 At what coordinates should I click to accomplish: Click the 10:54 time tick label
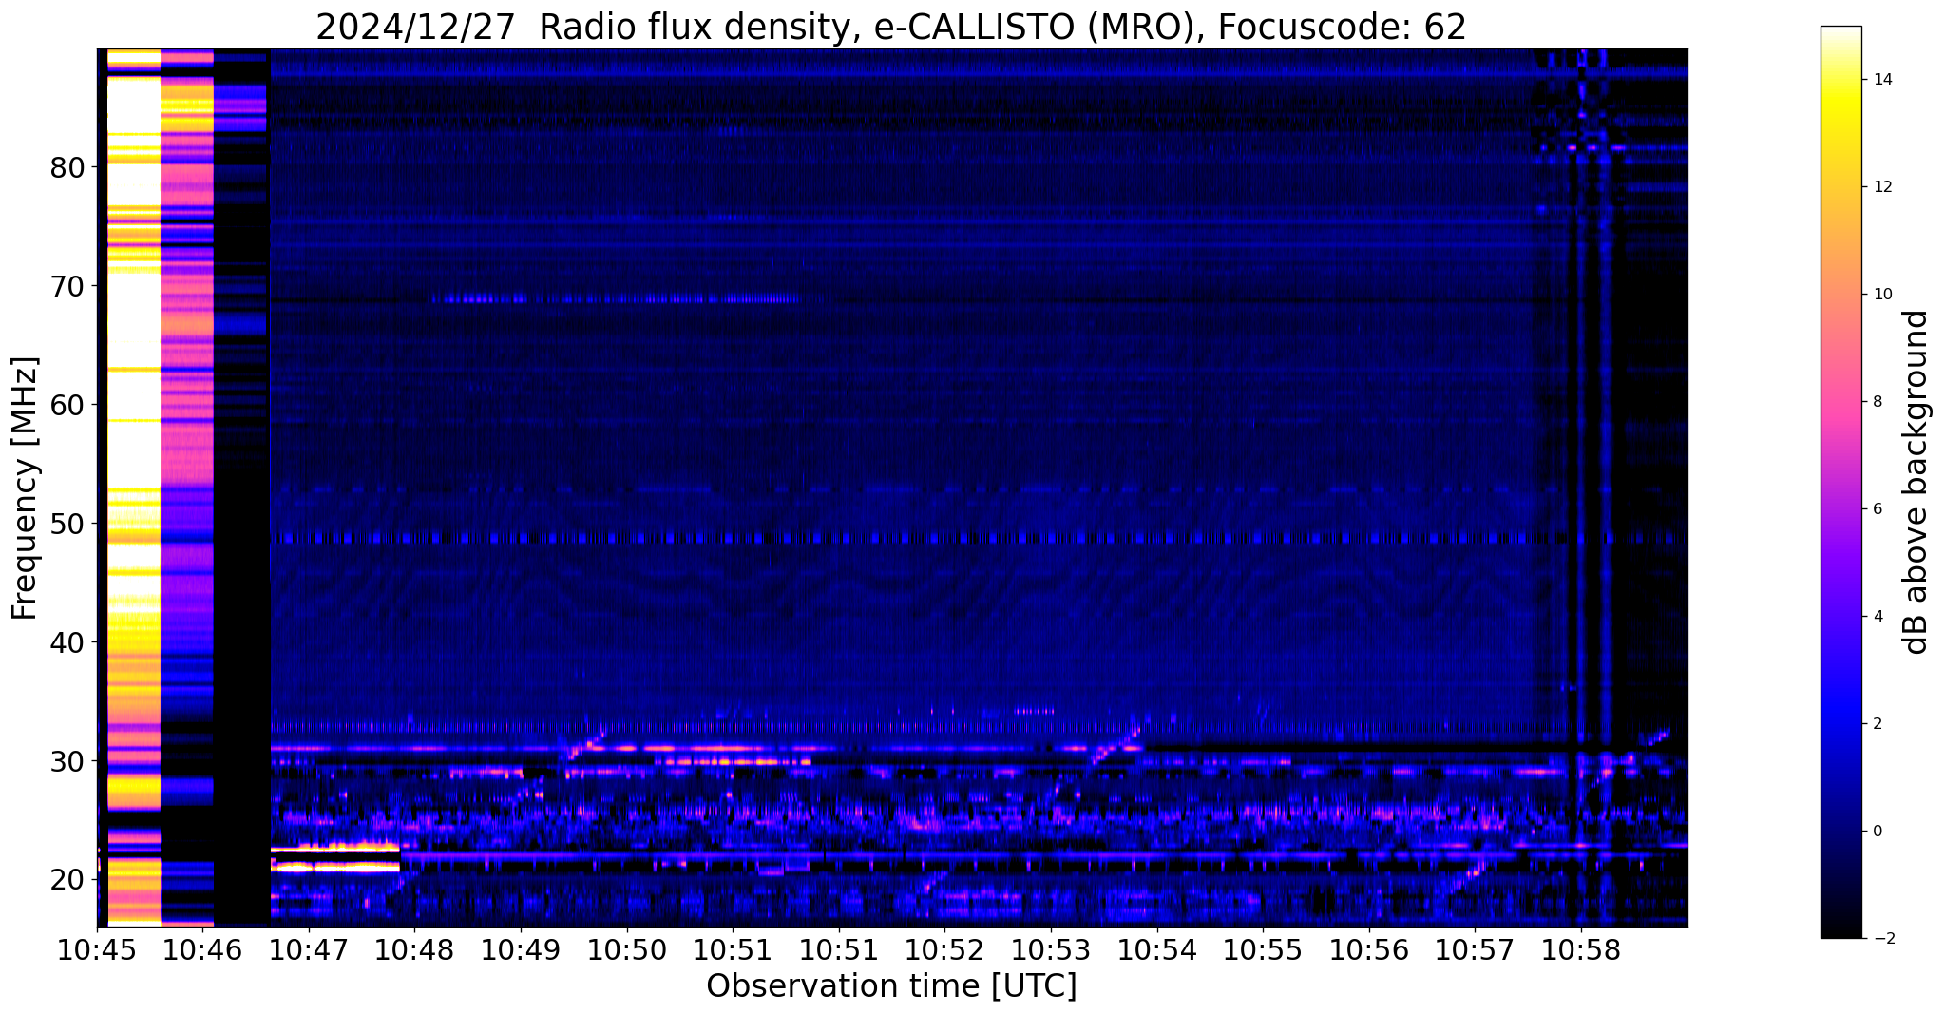pyautogui.click(x=1157, y=950)
